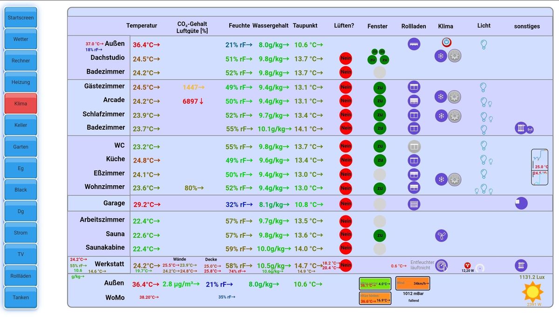Open the radiator icon beside the wifi symbol

click(x=521, y=128)
